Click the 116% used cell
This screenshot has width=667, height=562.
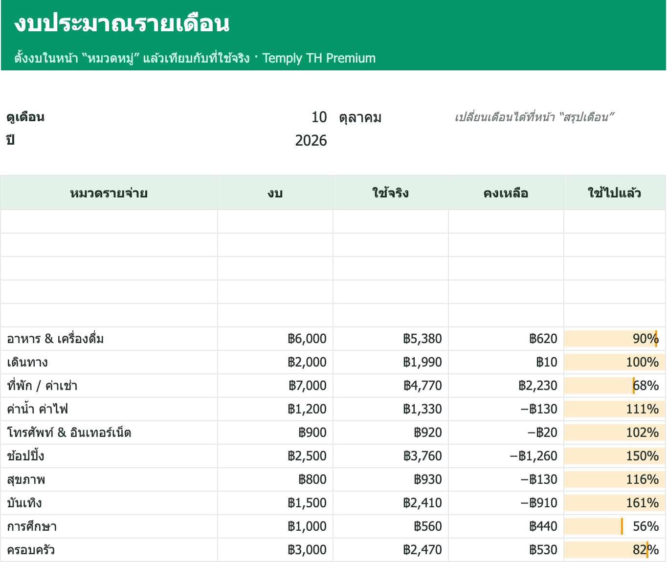click(615, 479)
